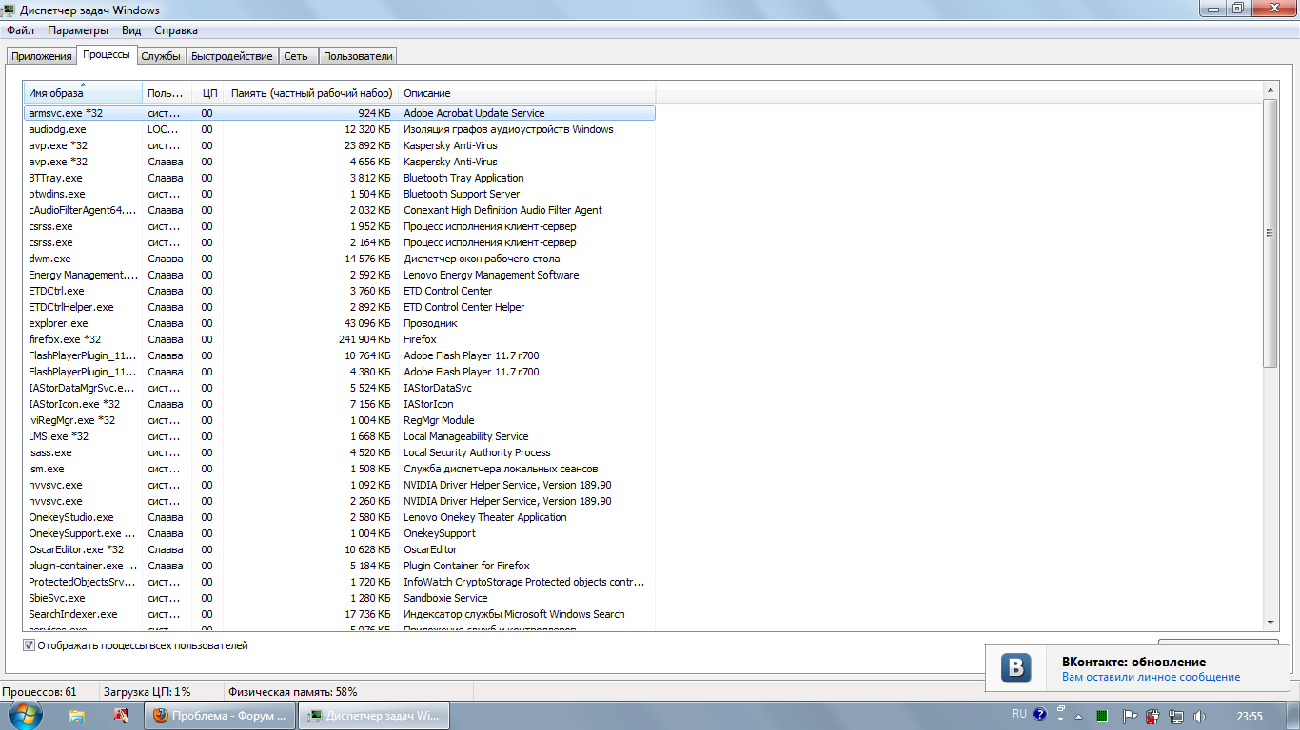Sort by the 'ЦП' column header
The image size is (1300, 730).
coord(208,93)
